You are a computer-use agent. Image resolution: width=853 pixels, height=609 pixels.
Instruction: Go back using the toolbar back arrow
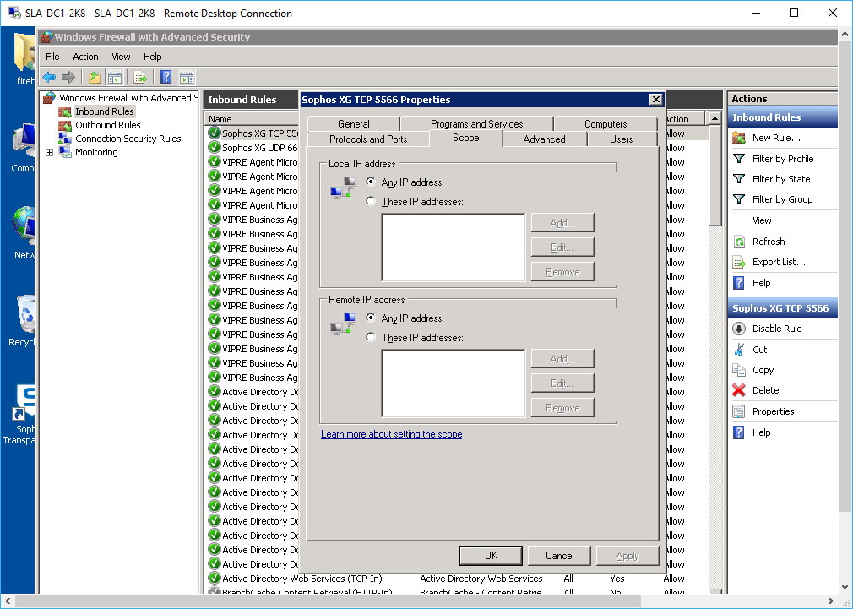coord(49,77)
